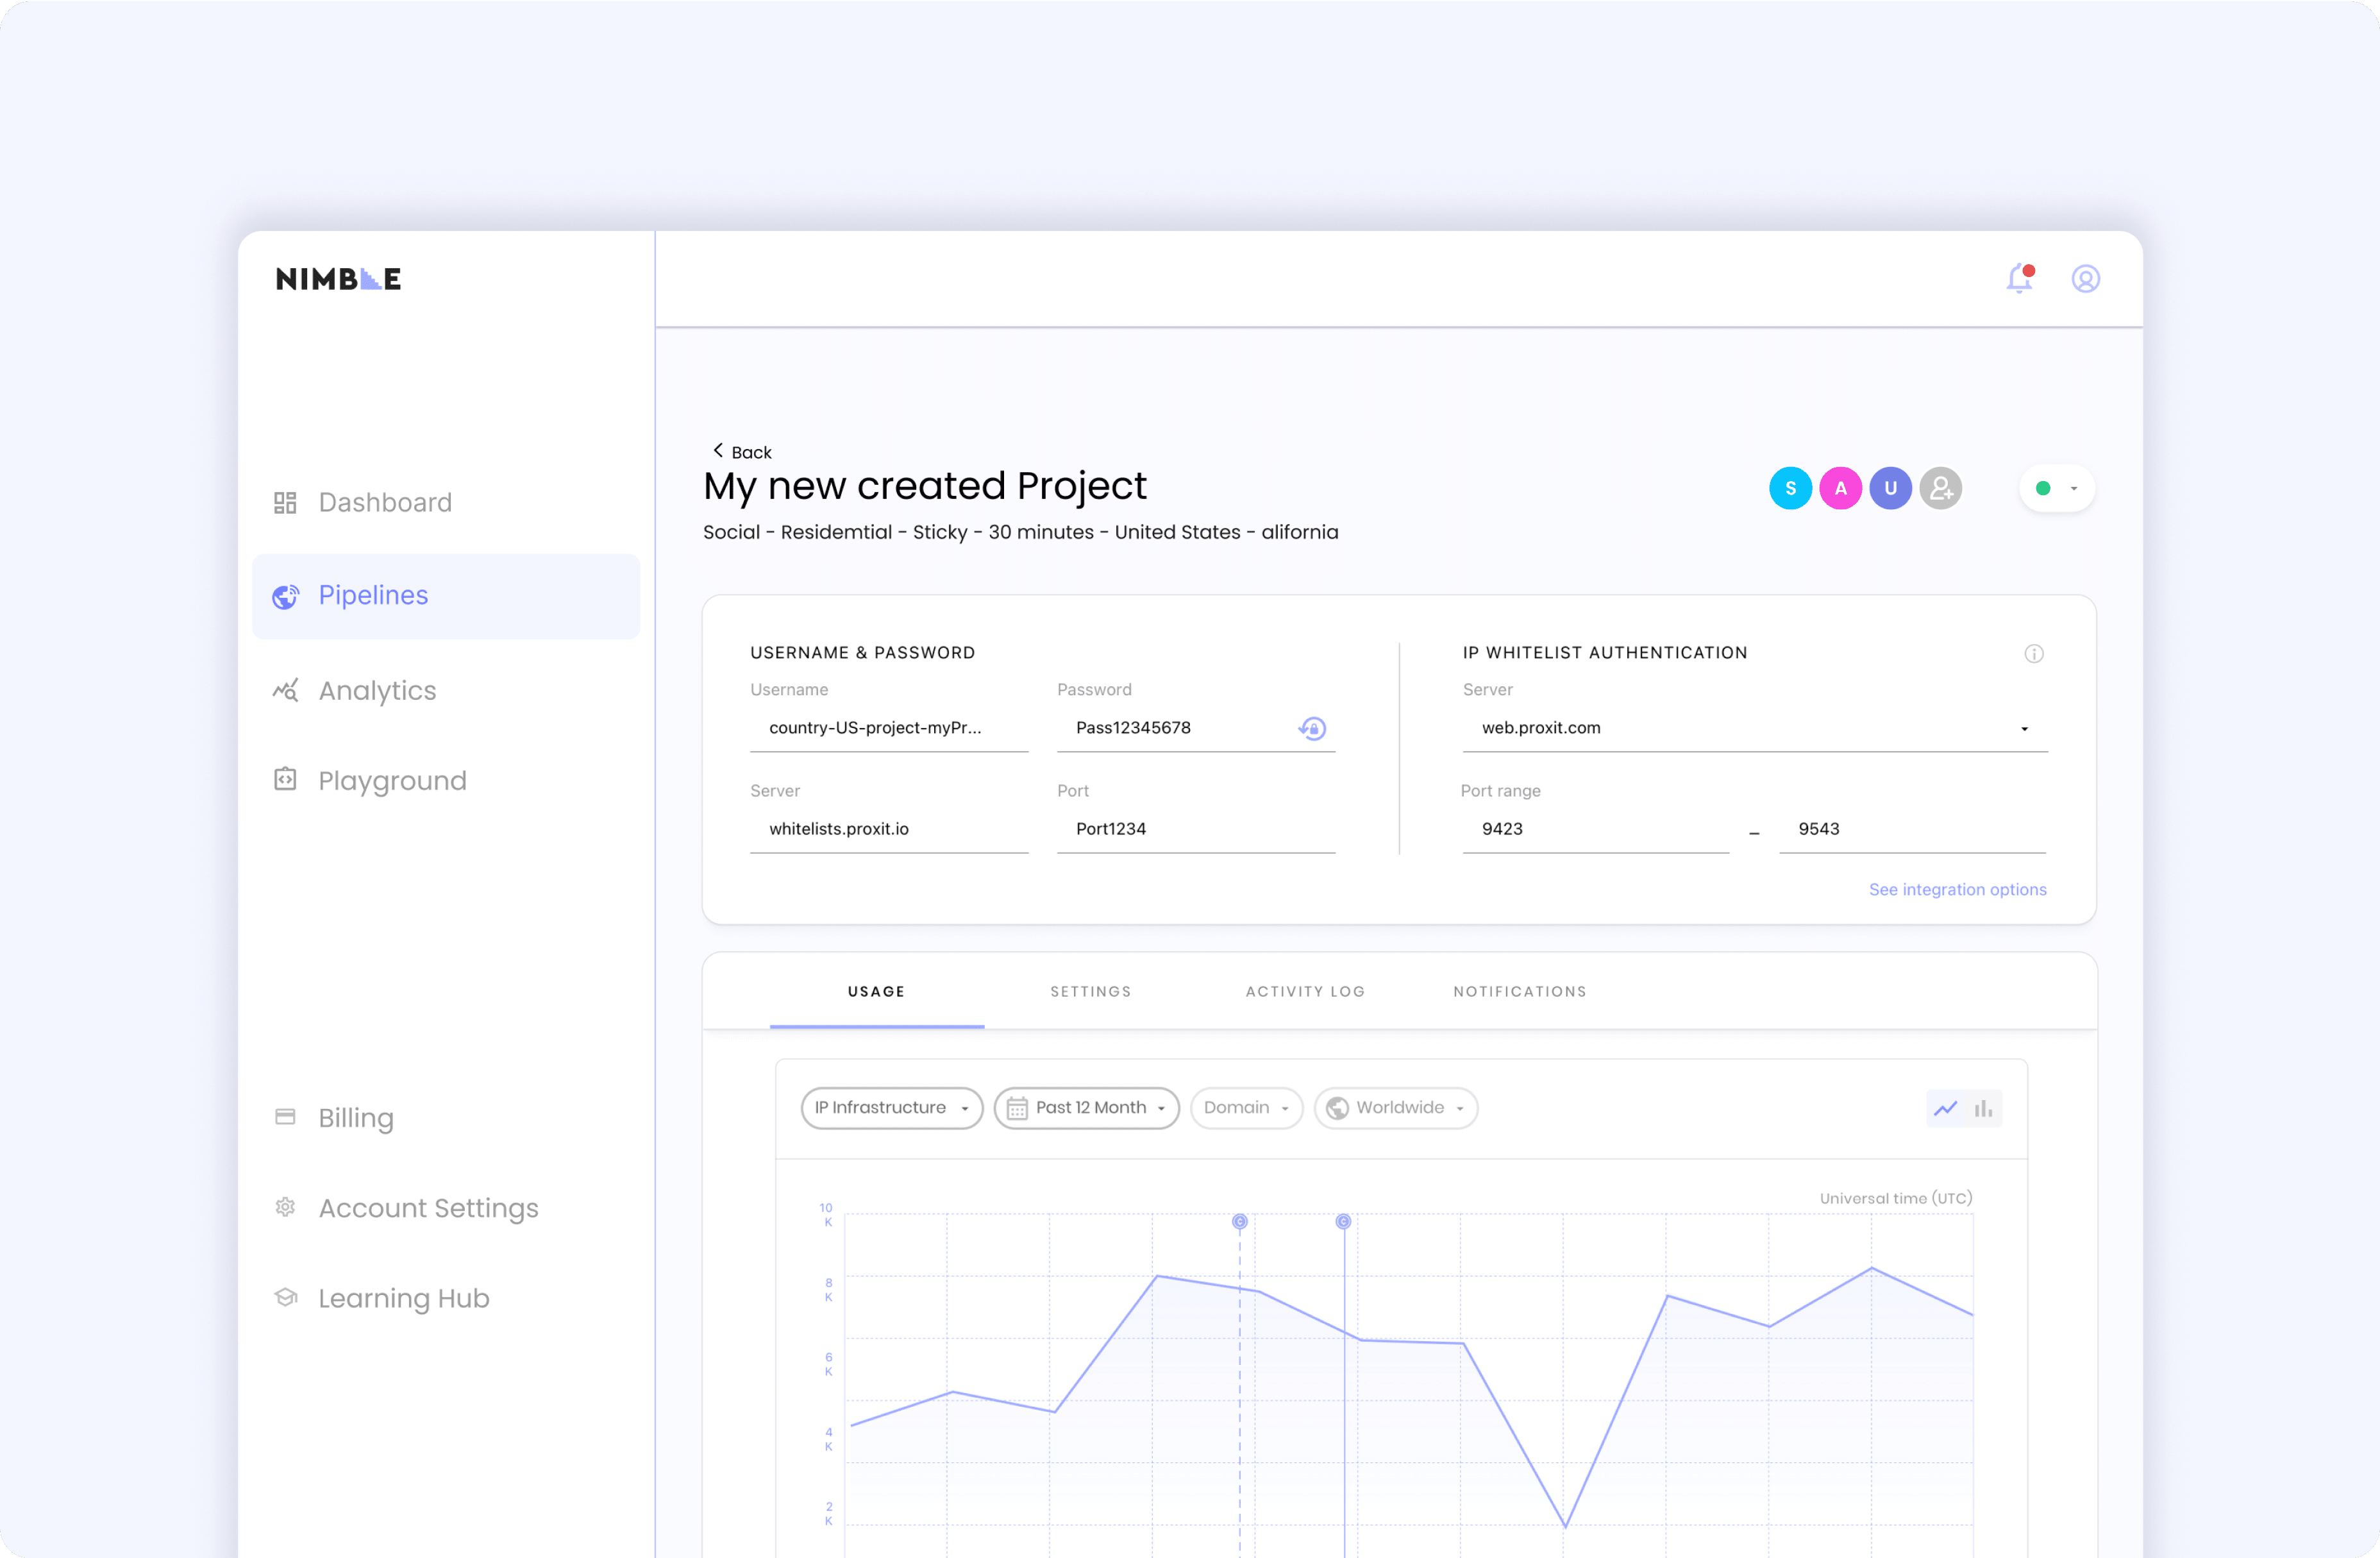This screenshot has width=2380, height=1558.
Task: Open the notifications bell icon
Action: pyautogui.click(x=2019, y=279)
